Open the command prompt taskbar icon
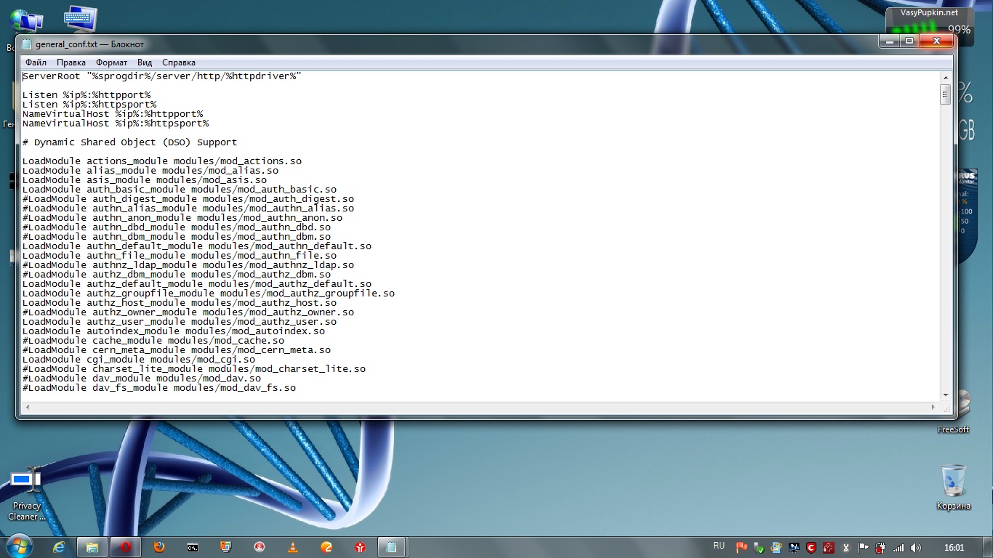This screenshot has width=993, height=558. (x=192, y=547)
